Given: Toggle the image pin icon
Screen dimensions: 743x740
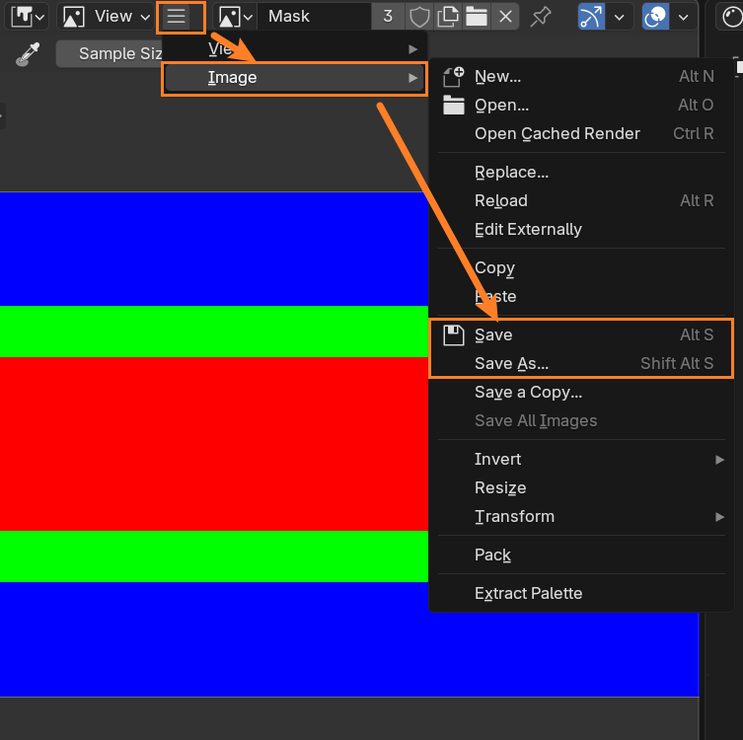Looking at the screenshot, I should [541, 17].
